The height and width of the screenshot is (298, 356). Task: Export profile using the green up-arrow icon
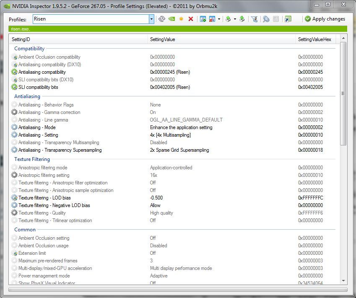pos(229,19)
